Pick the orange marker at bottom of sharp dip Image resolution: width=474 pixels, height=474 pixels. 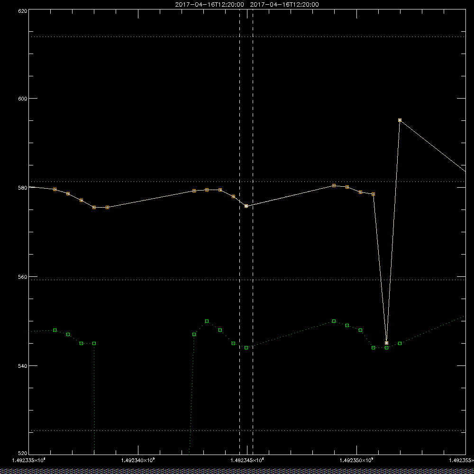(386, 343)
